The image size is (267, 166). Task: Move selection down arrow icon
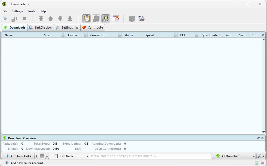point(60,18)
